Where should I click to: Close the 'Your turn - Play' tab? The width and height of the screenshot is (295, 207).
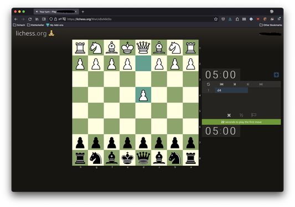[x=76, y=12]
